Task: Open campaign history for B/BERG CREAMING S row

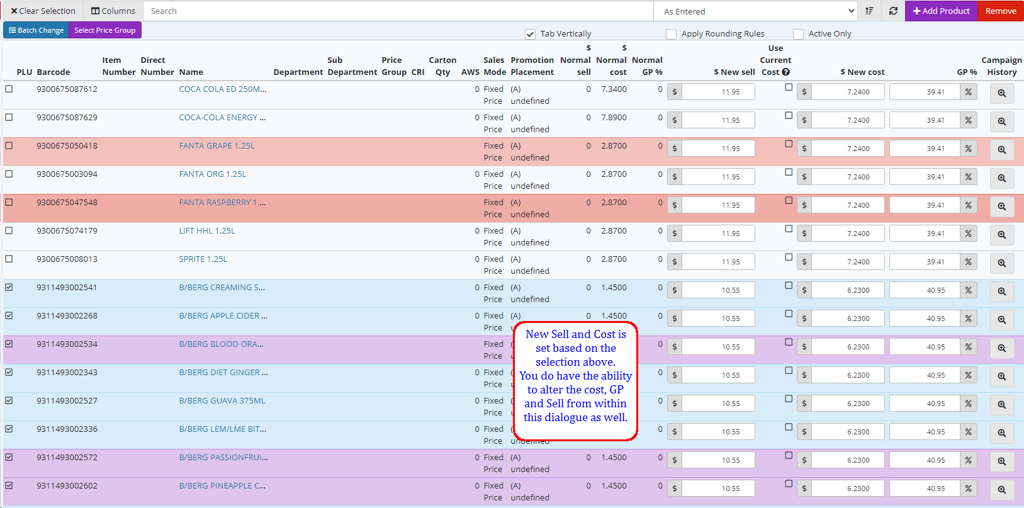Action: [x=1001, y=291]
